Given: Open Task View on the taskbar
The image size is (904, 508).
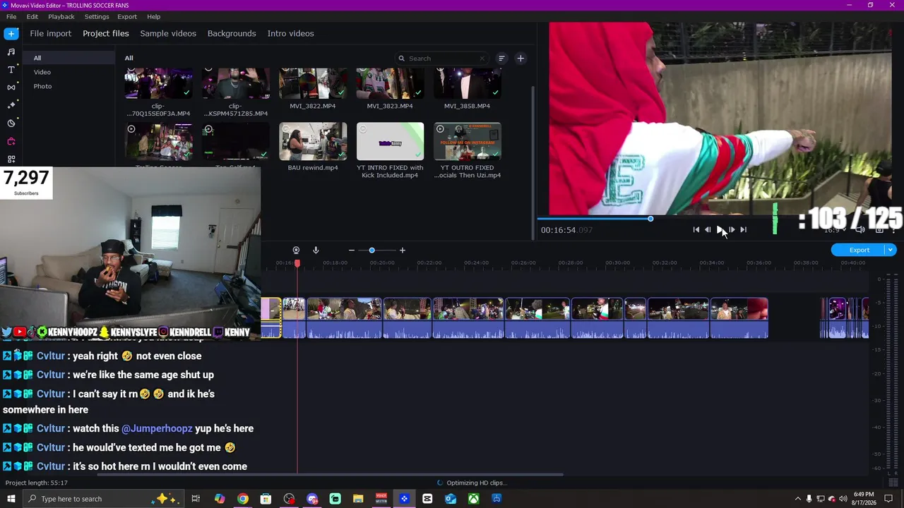Looking at the screenshot, I should pyautogui.click(x=196, y=499).
